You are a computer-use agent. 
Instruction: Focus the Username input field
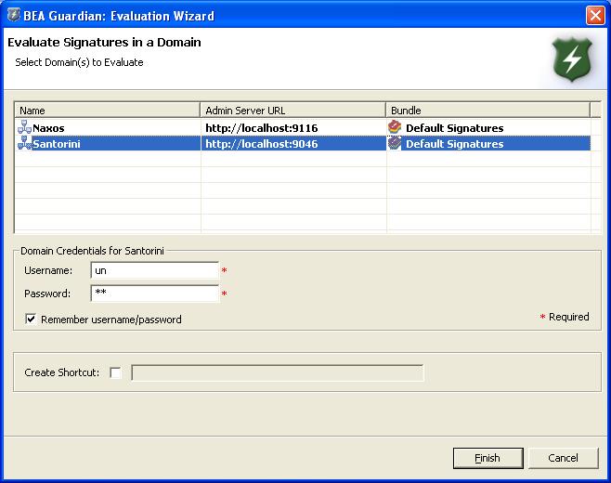[155, 270]
